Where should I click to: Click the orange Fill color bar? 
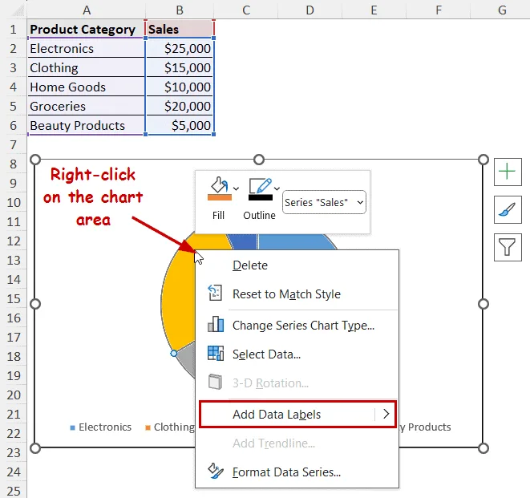(x=220, y=197)
